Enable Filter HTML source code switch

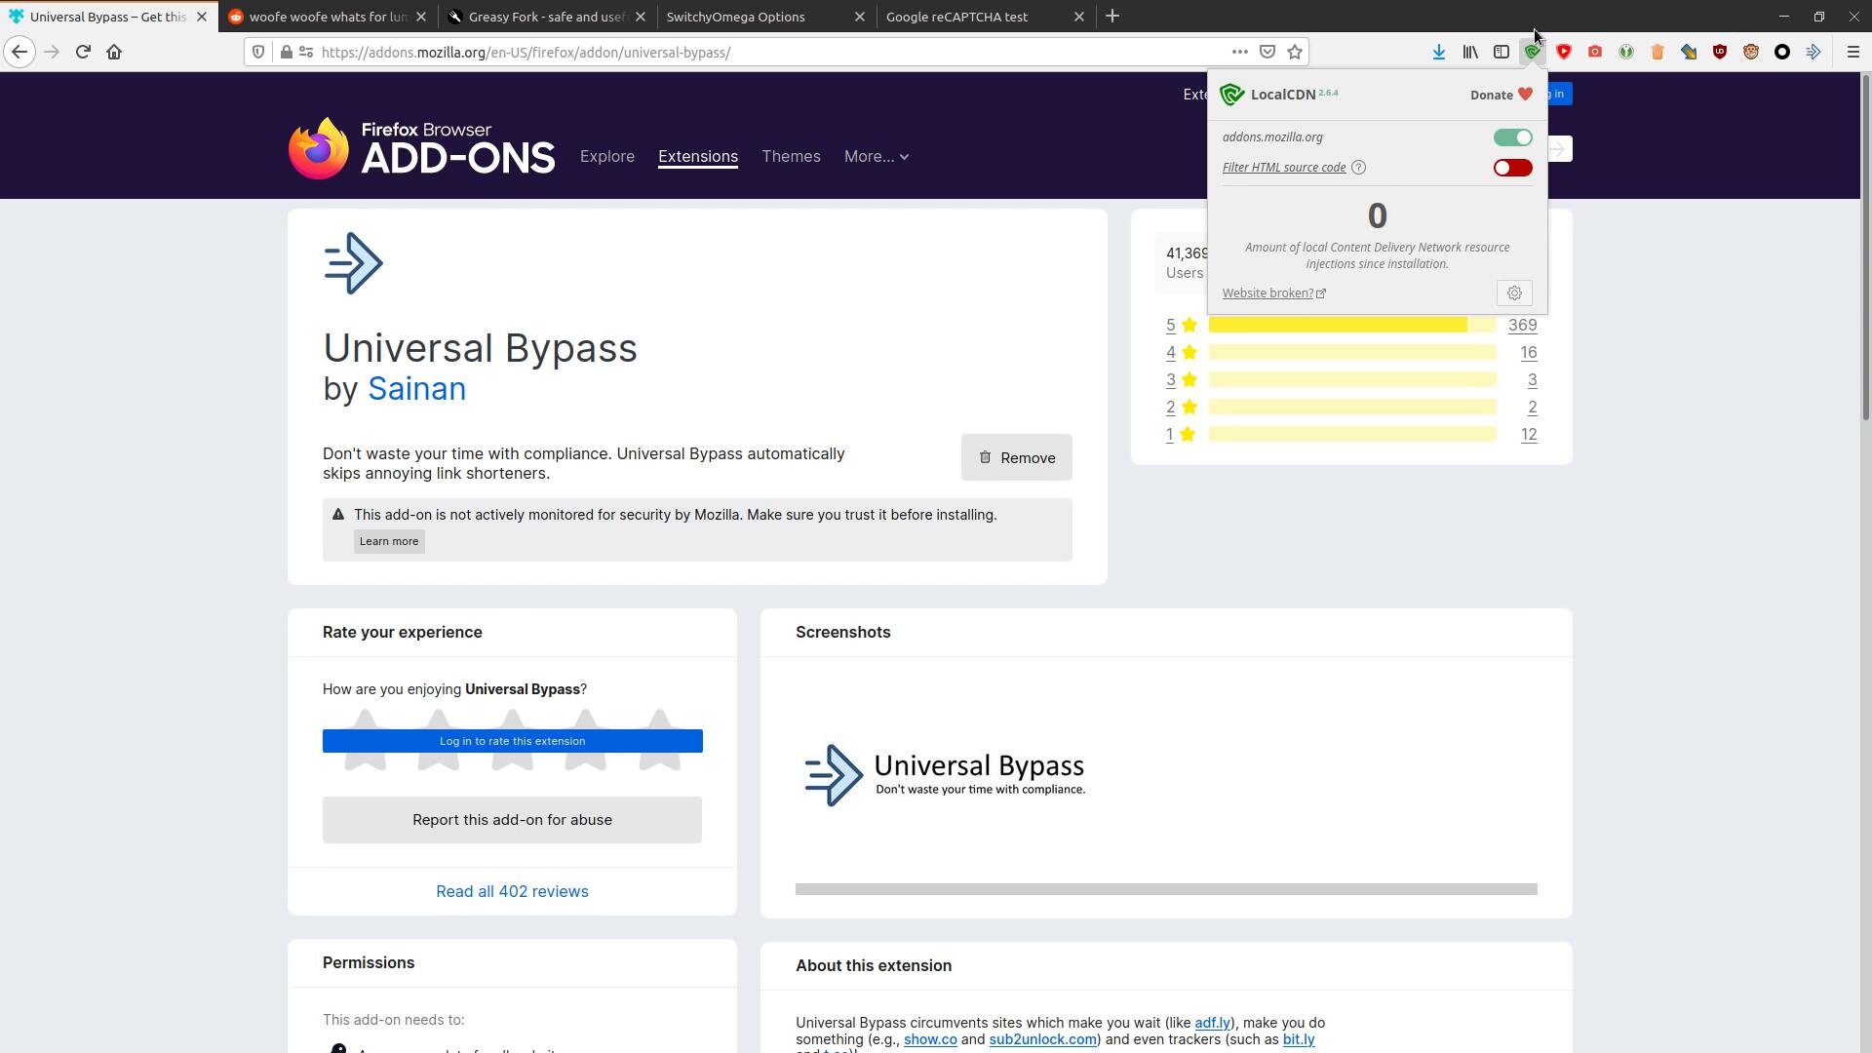pos(1512,168)
